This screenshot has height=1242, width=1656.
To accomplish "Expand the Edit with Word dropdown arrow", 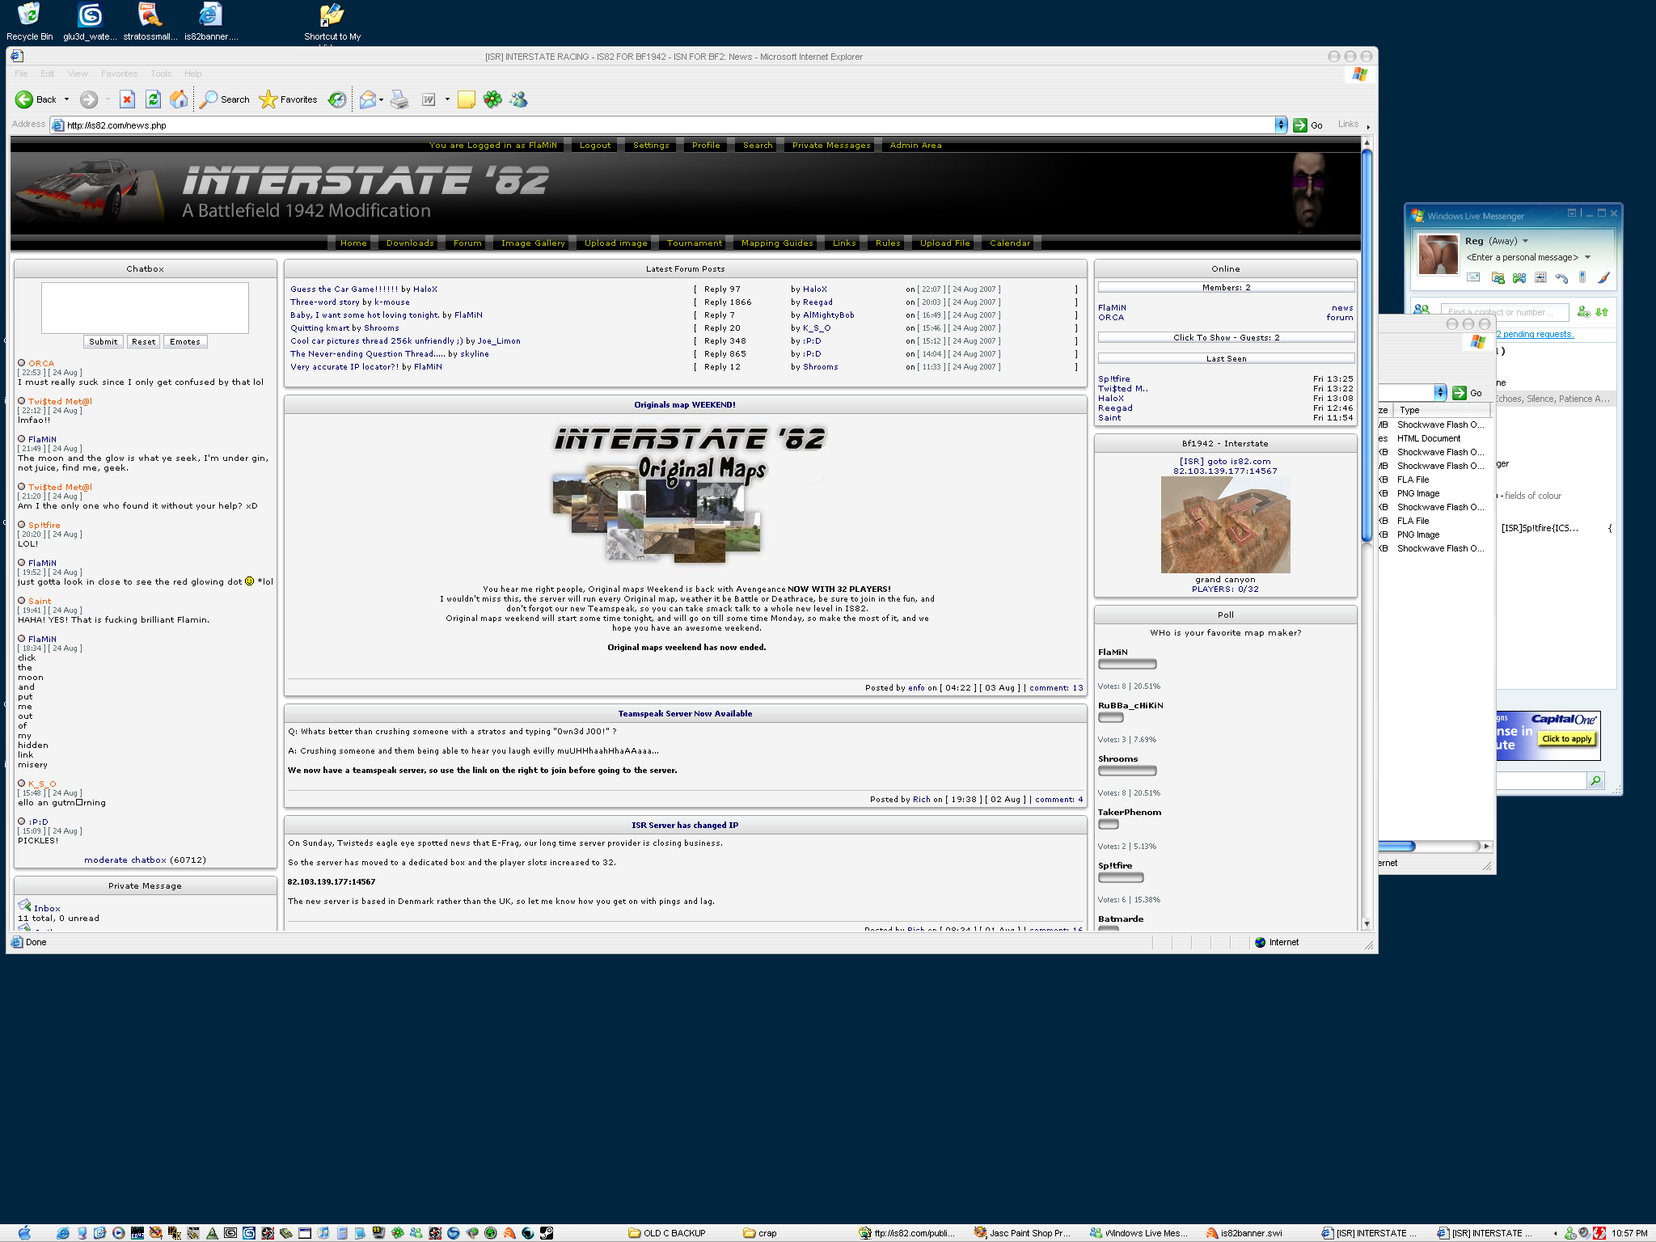I will 447,99.
